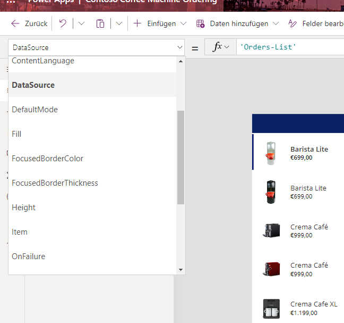Image resolution: width=344 pixels, height=323 pixels.
Task: Select FocusedBorderThickness in property list
Action: (92, 183)
